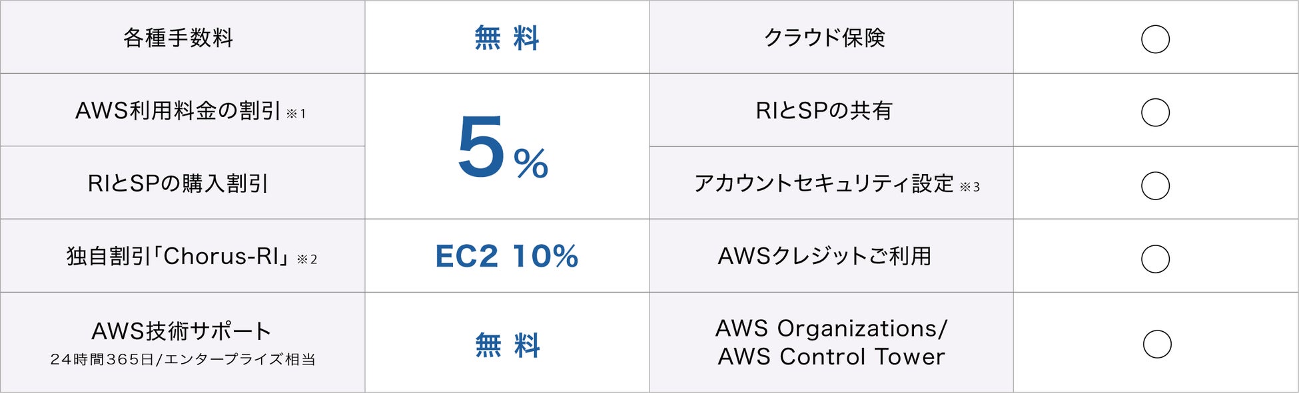Select the RIとSPの購入割引 label

pyautogui.click(x=178, y=184)
